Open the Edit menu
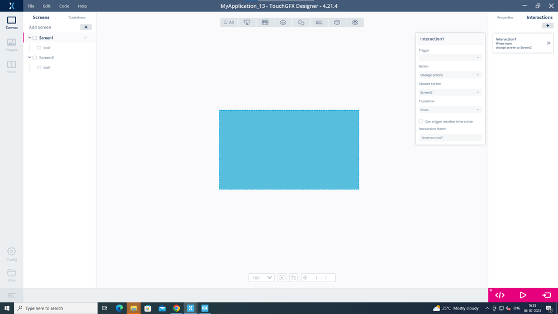Image resolution: width=558 pixels, height=314 pixels. (46, 6)
